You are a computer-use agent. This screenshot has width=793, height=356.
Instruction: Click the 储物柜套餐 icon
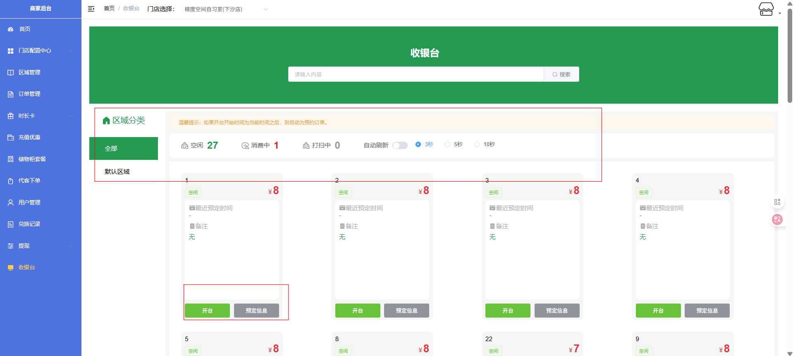pos(11,159)
